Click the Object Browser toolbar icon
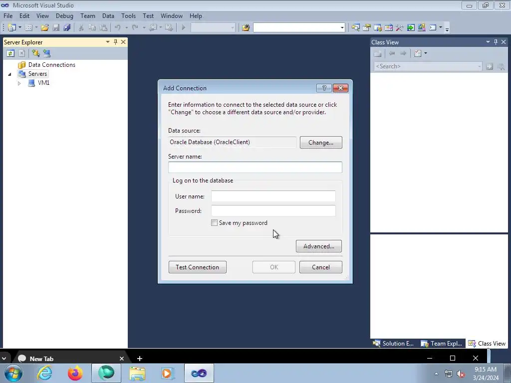 click(388, 28)
